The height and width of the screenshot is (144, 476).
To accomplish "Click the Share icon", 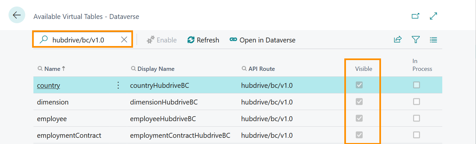I will (x=398, y=40).
